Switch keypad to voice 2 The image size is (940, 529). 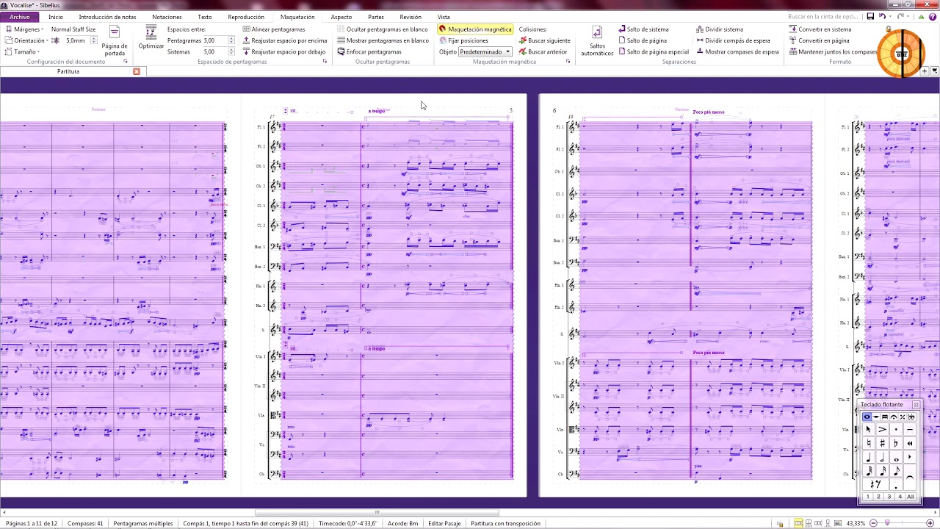coord(878,497)
